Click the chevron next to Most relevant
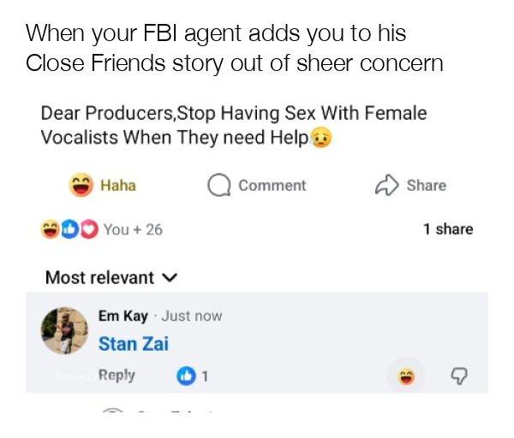The height and width of the screenshot is (438, 514). pos(169,278)
